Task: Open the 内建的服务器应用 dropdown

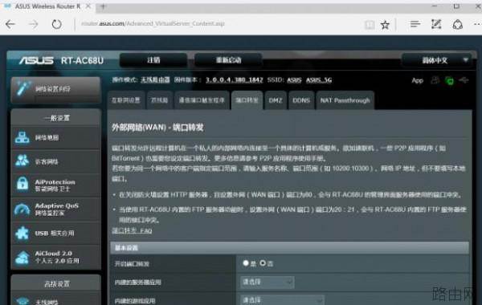Action: coord(267,282)
